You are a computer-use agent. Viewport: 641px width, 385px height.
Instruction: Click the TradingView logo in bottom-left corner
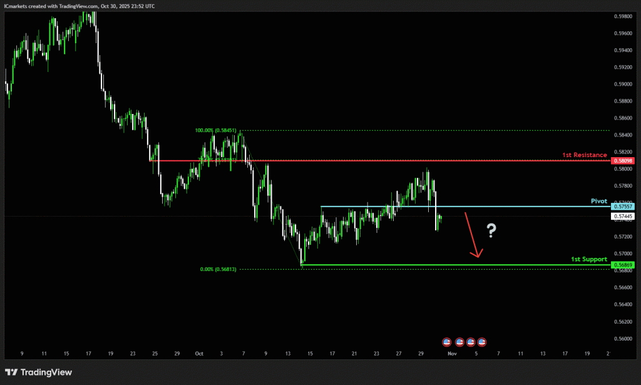pyautogui.click(x=39, y=372)
